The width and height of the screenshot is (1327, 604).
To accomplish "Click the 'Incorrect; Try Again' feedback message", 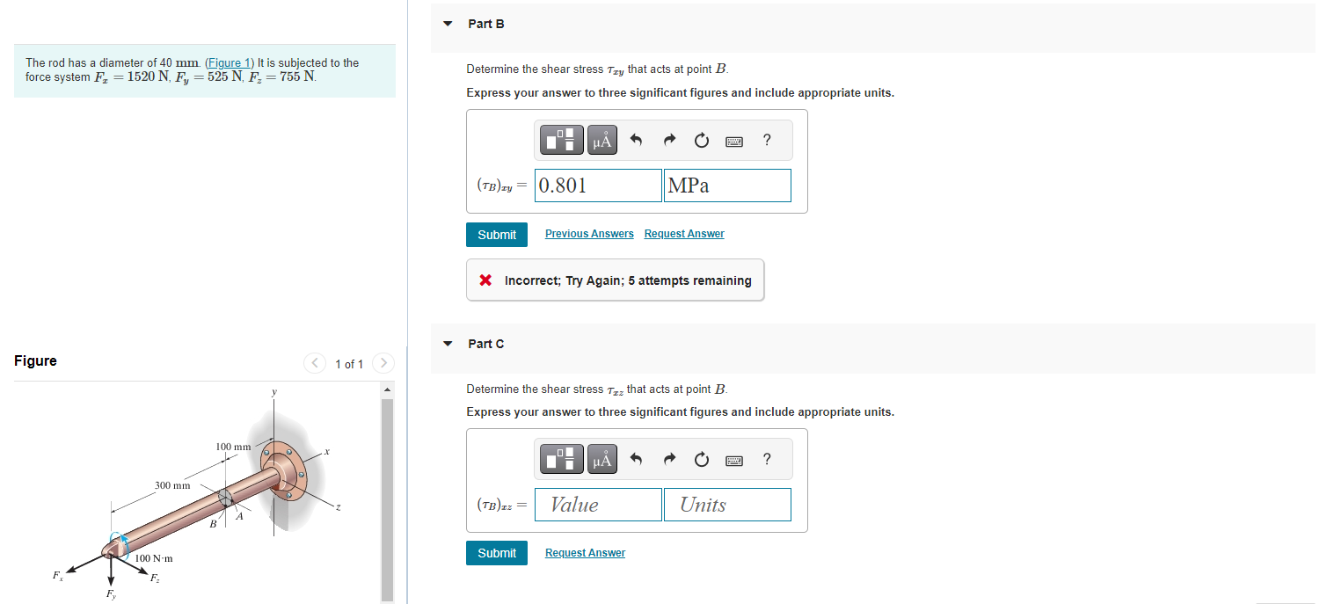I will 616,280.
